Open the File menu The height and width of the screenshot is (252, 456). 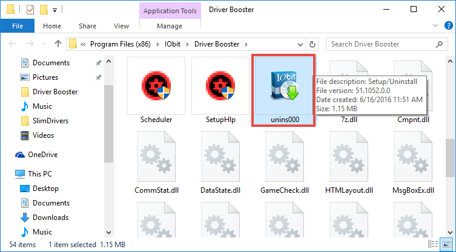click(x=18, y=26)
